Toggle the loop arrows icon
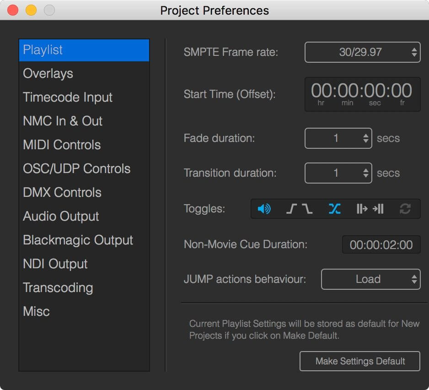 (405, 209)
